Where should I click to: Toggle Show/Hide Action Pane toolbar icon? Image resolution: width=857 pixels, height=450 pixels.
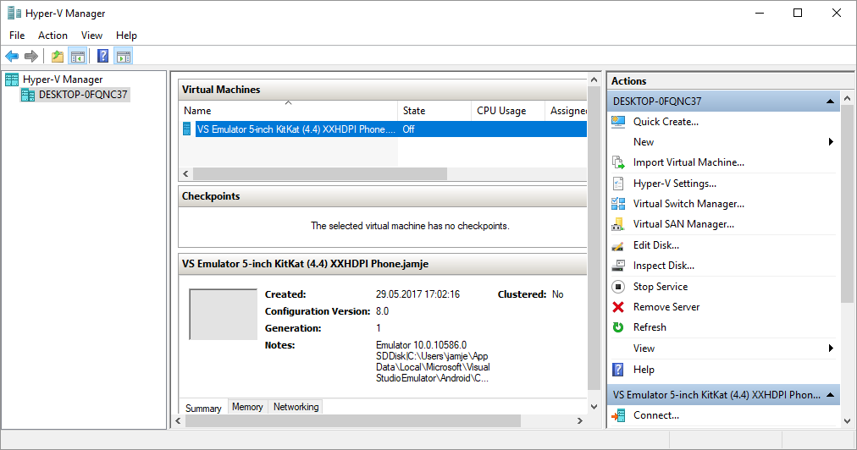point(124,56)
